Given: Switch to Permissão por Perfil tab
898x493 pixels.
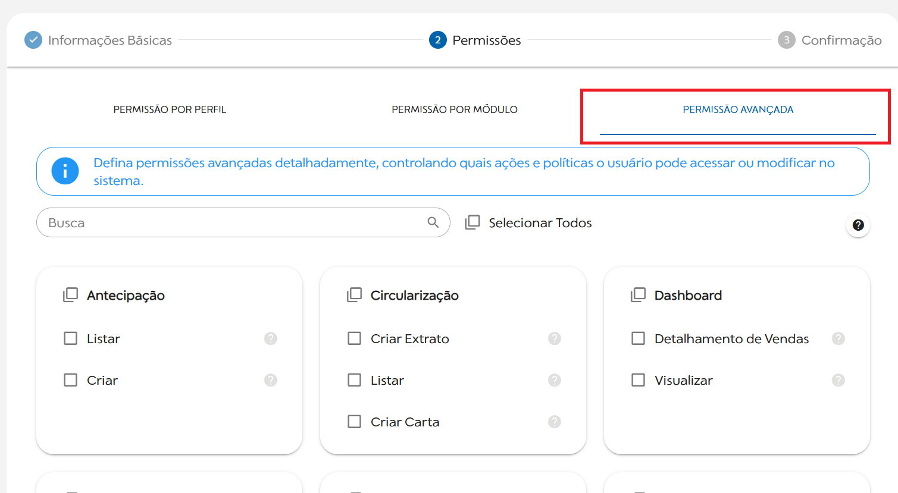Looking at the screenshot, I should click(x=170, y=109).
